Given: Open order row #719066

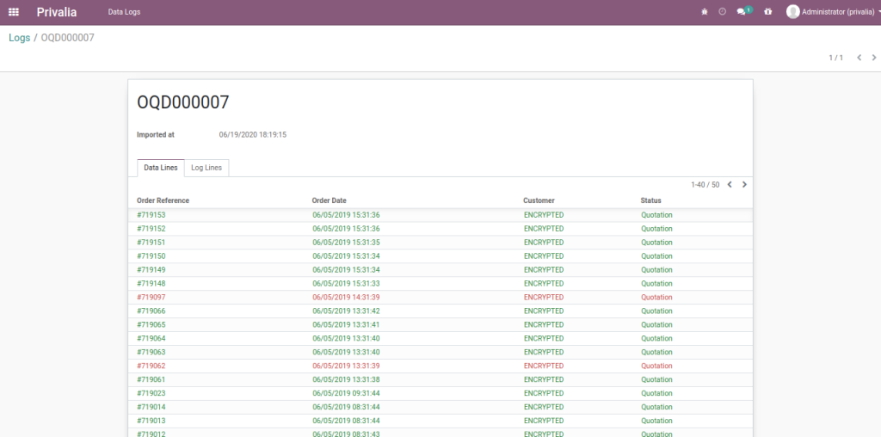Looking at the screenshot, I should click(x=440, y=311).
